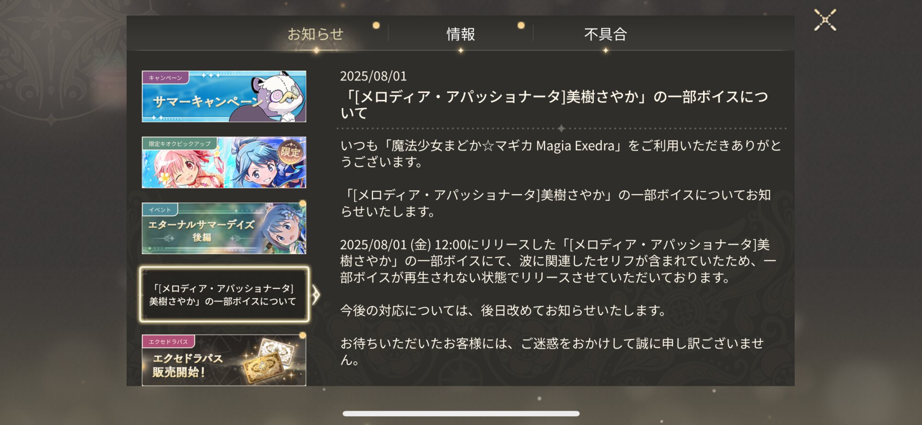922x425 pixels.
Task: Click the chevron arrow beside the selected notice
Action: [x=316, y=295]
